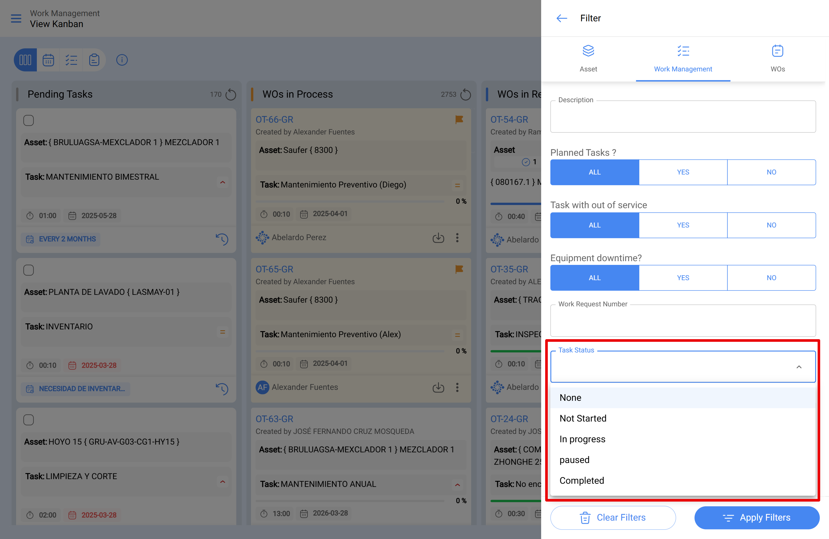829x539 pixels.
Task: Open the clipboard work orders view
Action: click(x=94, y=60)
